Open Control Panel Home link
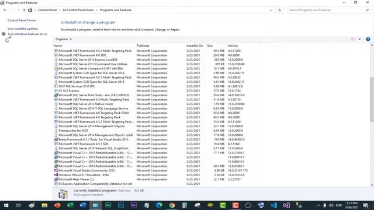This screenshot has width=374, height=210. [22, 20]
